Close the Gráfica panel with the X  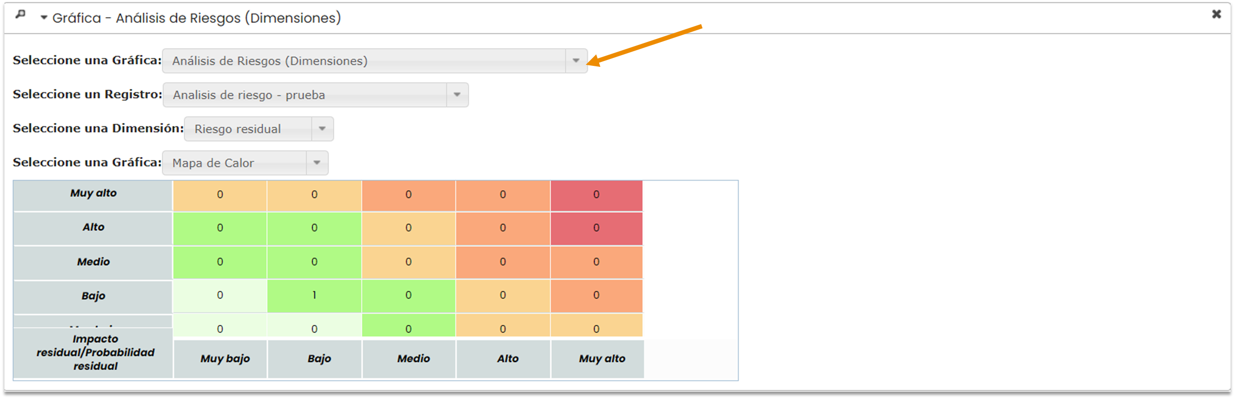coord(1216,15)
